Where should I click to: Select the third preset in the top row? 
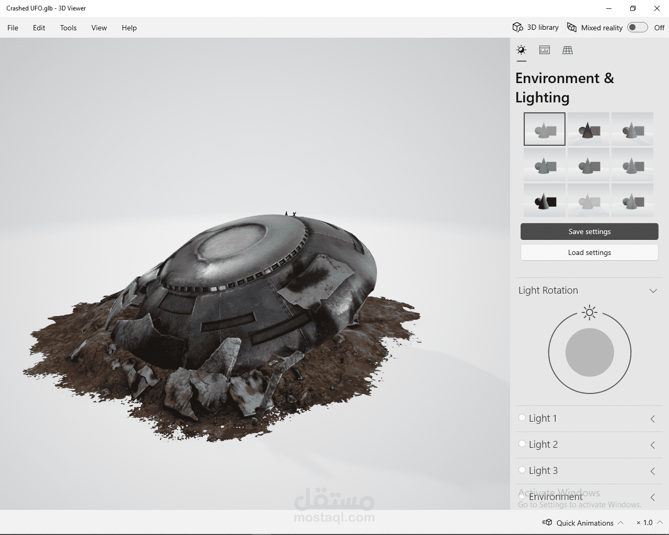(632, 129)
